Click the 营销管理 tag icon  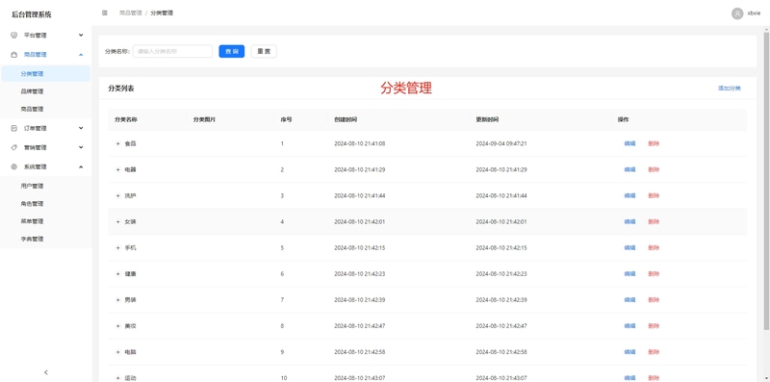point(13,147)
